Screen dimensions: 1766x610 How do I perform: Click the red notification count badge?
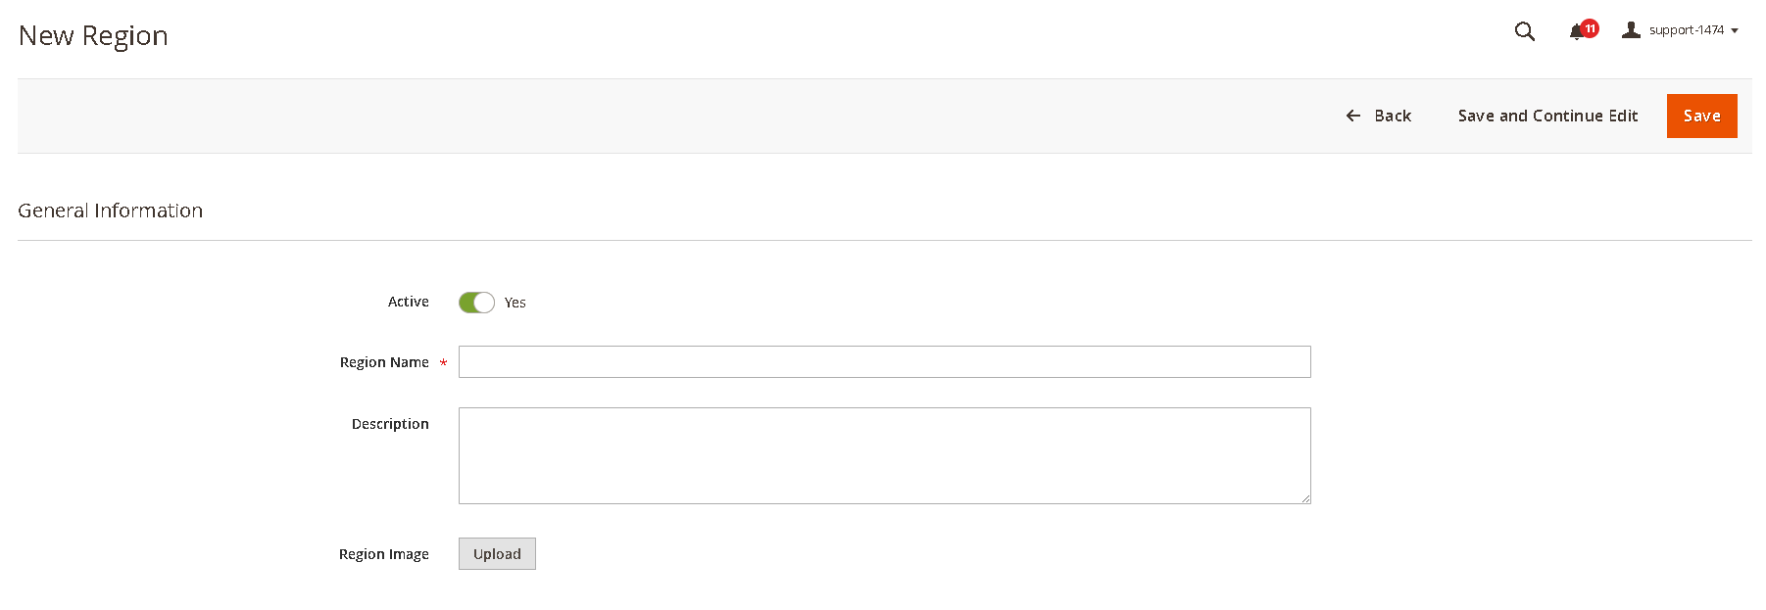(x=1590, y=28)
